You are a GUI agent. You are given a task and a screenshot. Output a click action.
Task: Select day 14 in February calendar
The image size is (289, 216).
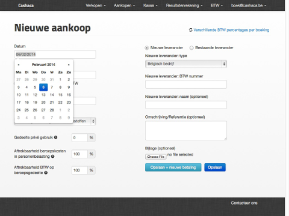(x=52, y=95)
